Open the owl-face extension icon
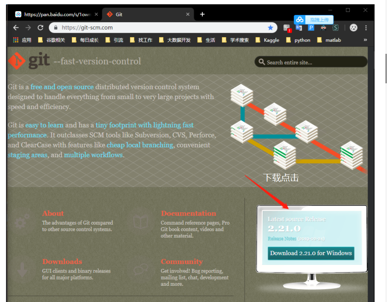Viewport: 387px width, 302px height. (323, 28)
